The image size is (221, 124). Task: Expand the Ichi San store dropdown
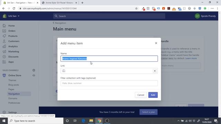point(14,16)
